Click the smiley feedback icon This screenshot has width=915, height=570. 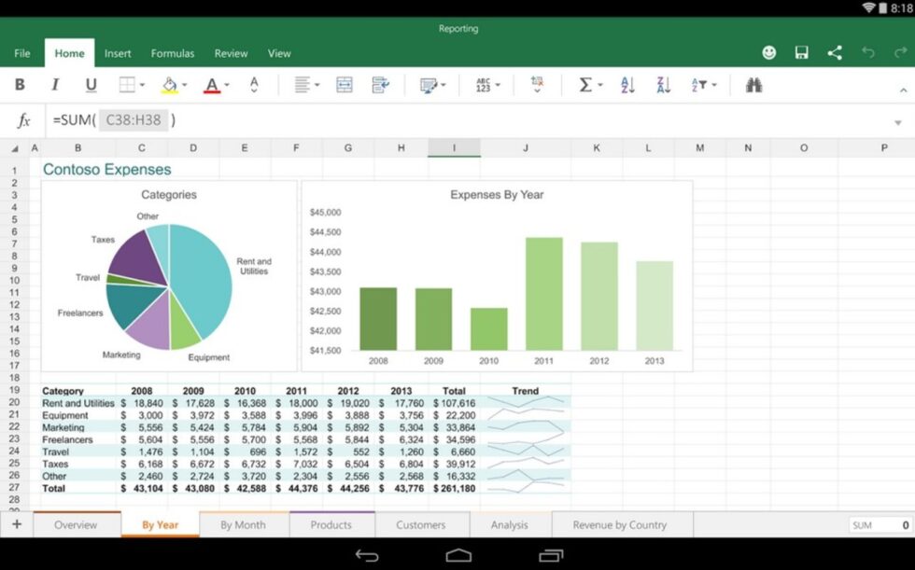pos(768,53)
